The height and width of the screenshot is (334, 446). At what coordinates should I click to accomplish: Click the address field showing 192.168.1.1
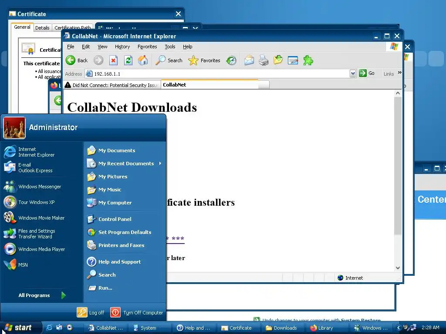tap(218, 73)
